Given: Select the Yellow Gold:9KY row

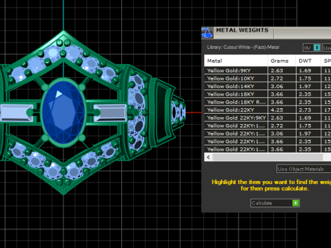Looking at the screenshot, I should point(268,70).
